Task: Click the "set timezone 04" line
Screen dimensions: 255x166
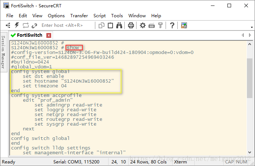Action: pyautogui.click(x=45, y=86)
